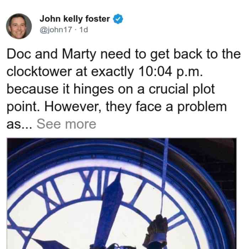Image resolution: width=249 pixels, height=249 pixels.
Task: Click the blue verified badge
Action: coord(118,19)
